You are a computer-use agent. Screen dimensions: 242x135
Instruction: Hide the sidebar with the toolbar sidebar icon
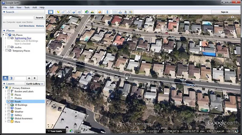click(51, 12)
